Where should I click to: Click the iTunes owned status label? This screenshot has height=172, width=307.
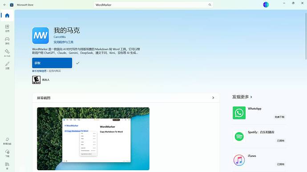(x=281, y=164)
